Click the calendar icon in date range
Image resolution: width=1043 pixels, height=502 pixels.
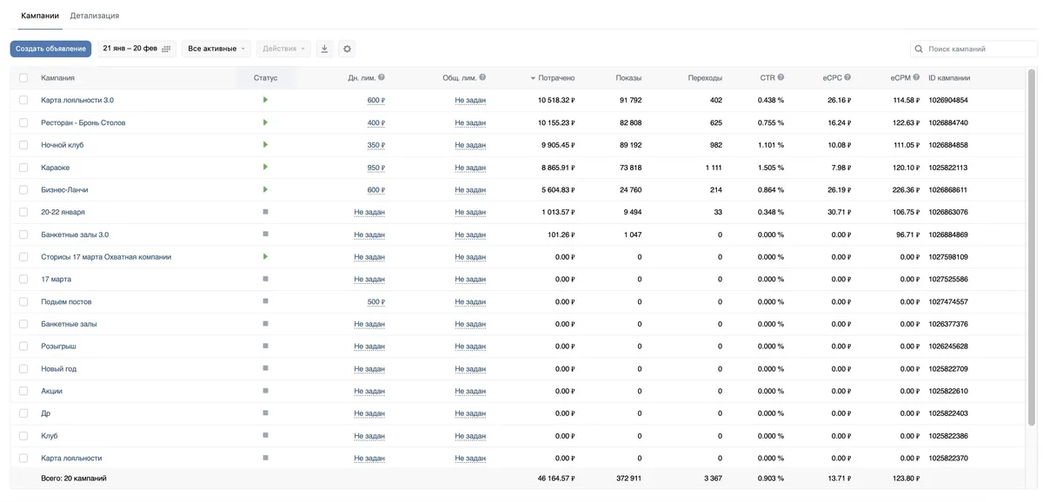tap(166, 49)
